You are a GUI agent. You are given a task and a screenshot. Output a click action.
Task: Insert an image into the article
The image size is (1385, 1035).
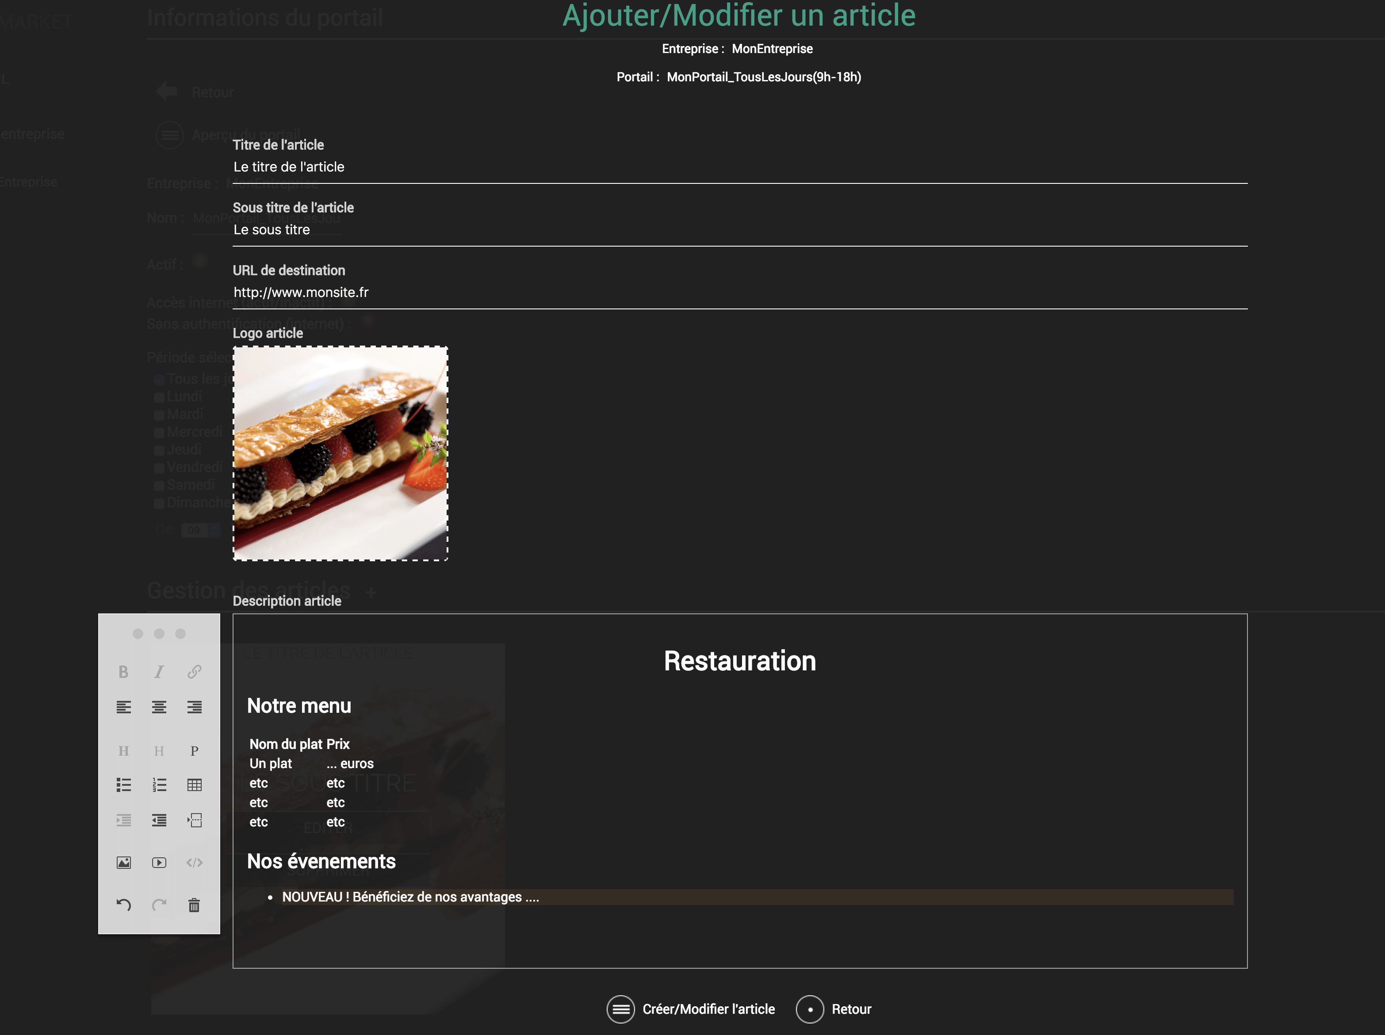click(x=123, y=862)
